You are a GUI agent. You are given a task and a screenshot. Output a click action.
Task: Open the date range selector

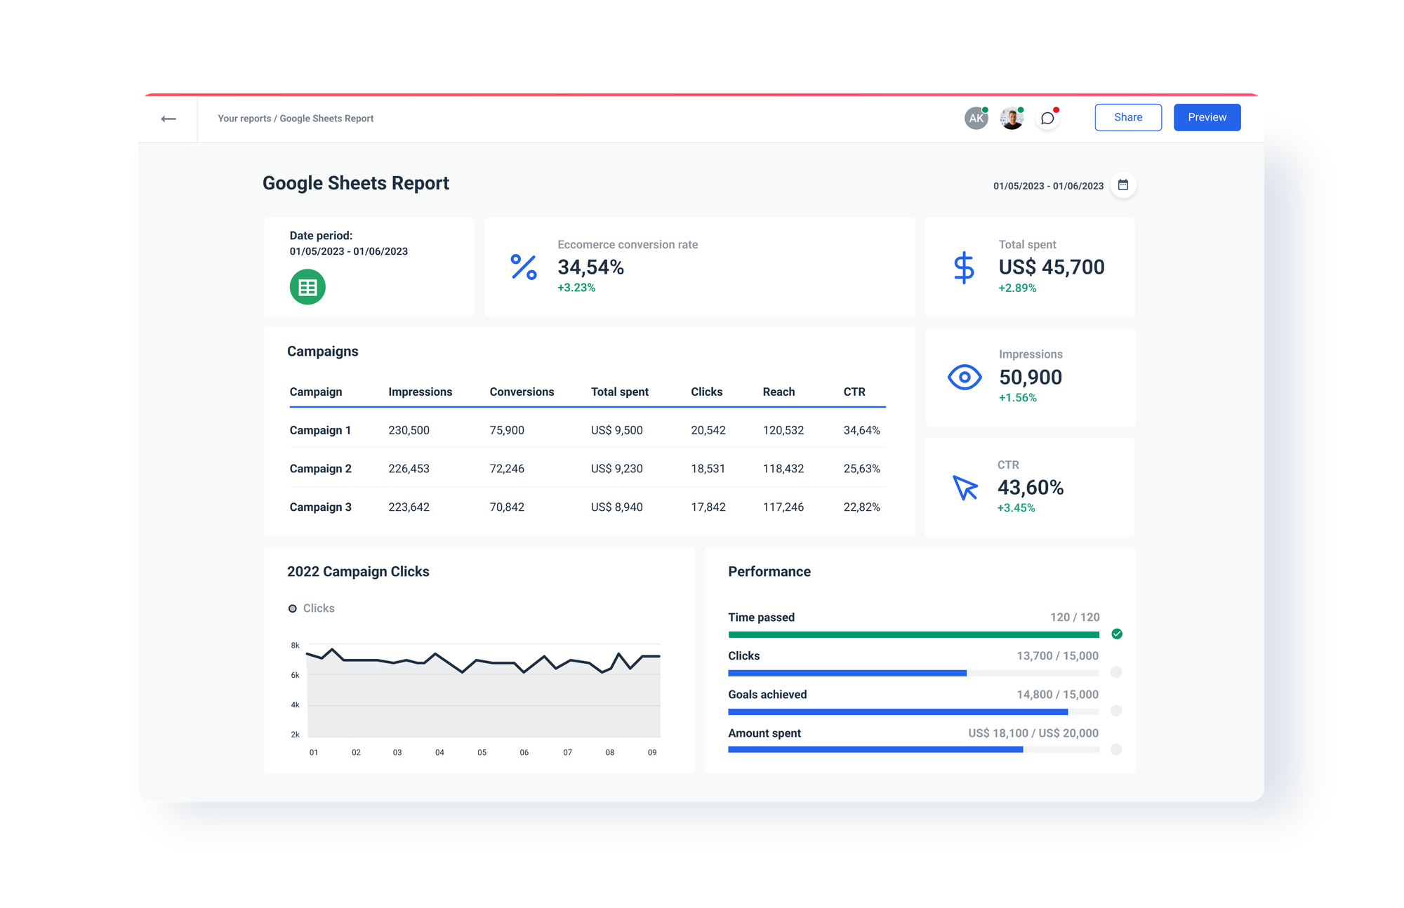point(1049,185)
